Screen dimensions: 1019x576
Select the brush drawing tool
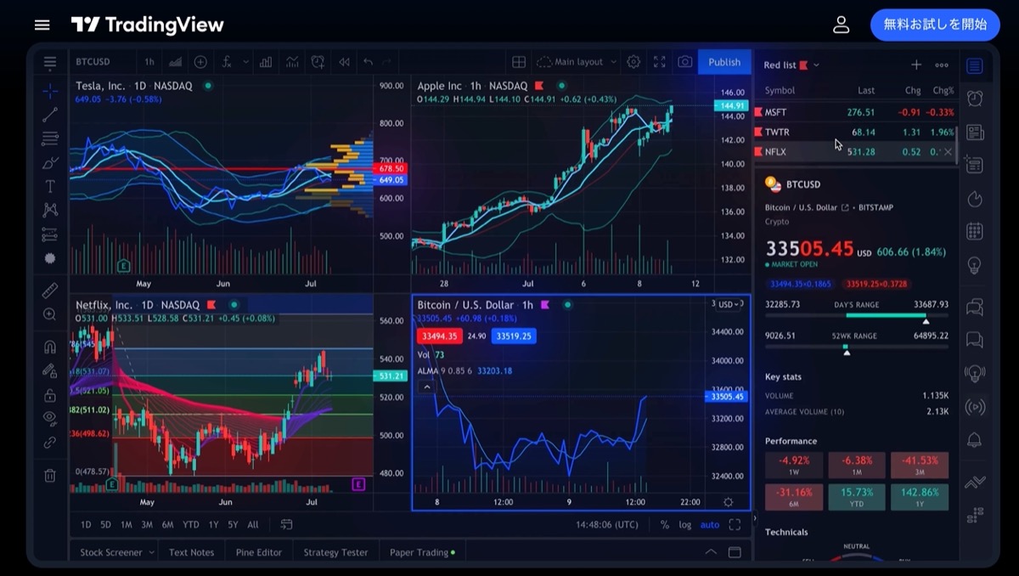[x=50, y=162]
